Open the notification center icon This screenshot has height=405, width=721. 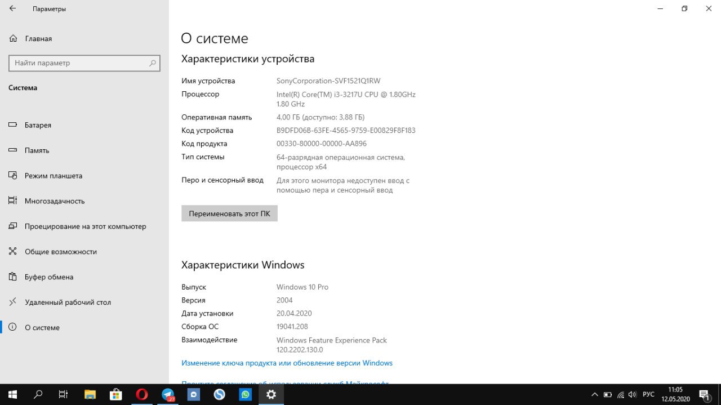(704, 394)
